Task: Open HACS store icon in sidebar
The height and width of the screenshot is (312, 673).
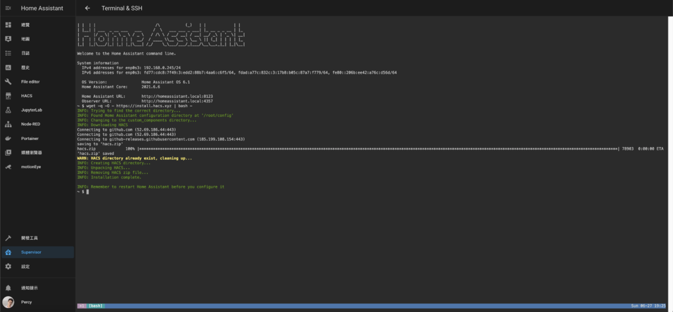Action: (x=8, y=96)
